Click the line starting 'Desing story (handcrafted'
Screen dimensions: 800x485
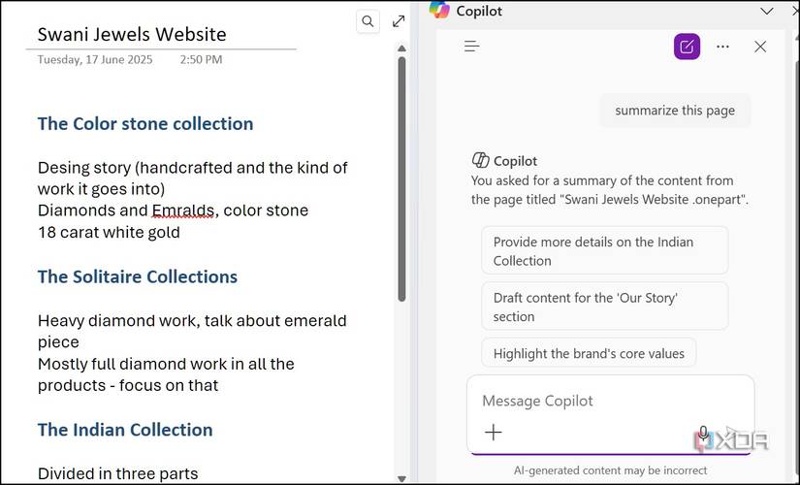click(192, 168)
